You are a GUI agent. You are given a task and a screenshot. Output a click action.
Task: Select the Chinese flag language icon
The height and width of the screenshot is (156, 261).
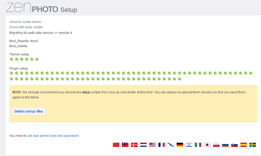coord(116,145)
